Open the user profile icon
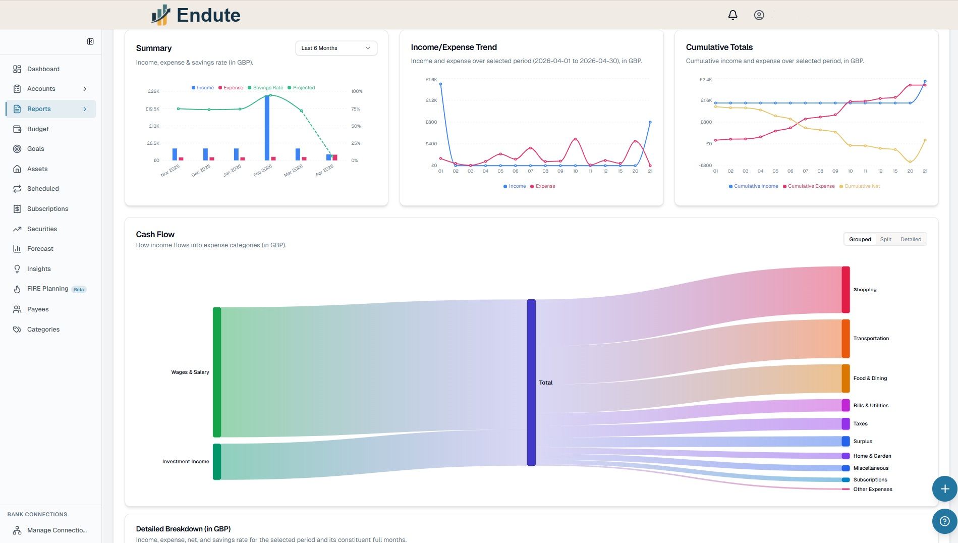 [759, 15]
